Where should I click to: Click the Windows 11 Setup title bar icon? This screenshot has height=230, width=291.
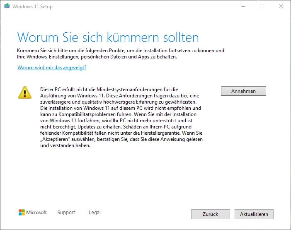pos(7,6)
